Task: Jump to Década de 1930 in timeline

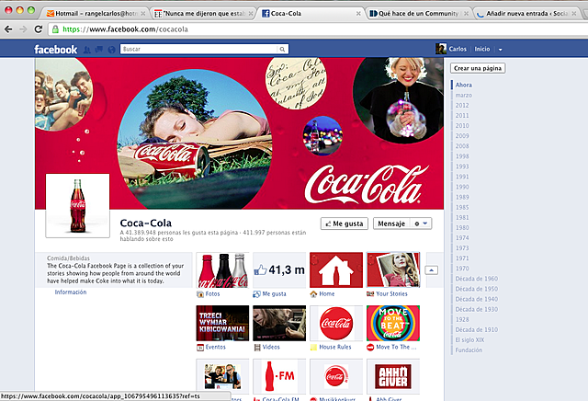Action: (477, 309)
